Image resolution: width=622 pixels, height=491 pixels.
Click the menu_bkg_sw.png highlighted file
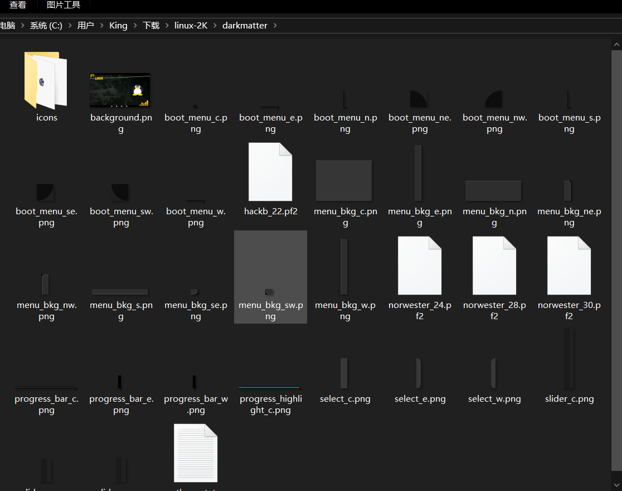click(270, 277)
